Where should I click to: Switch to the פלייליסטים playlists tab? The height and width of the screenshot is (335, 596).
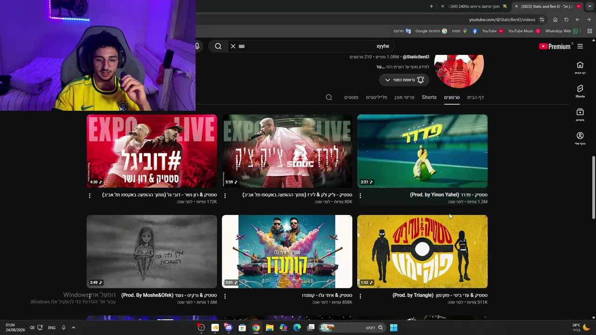tap(377, 97)
